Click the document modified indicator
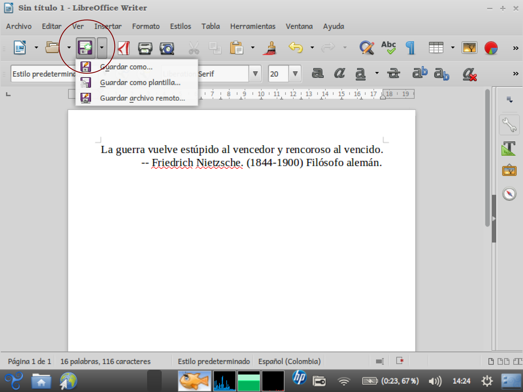523x392 pixels. point(400,361)
